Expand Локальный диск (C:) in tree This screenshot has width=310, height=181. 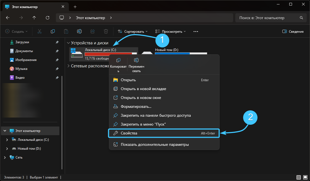click(x=7, y=140)
